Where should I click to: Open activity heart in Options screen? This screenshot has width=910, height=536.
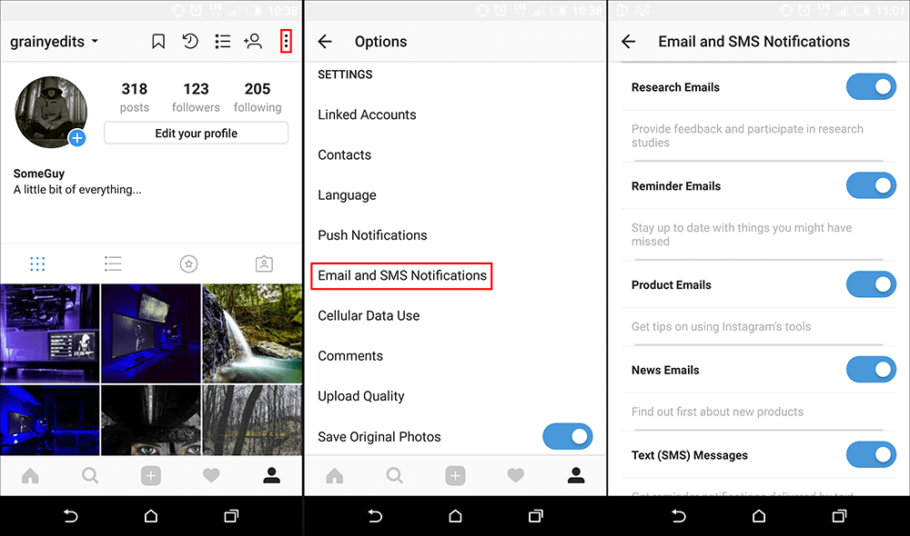515,476
